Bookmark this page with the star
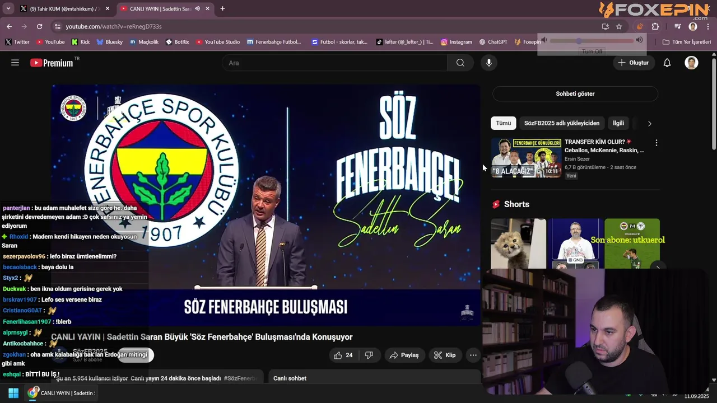 pos(619,26)
